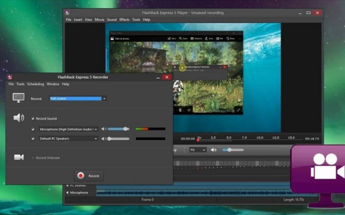Click the yellow play cursor in the video preview

tap(182, 68)
